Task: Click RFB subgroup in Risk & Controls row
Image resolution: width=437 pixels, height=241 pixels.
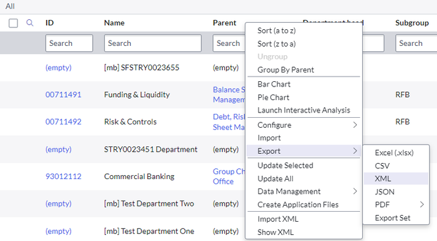Action: coord(402,122)
